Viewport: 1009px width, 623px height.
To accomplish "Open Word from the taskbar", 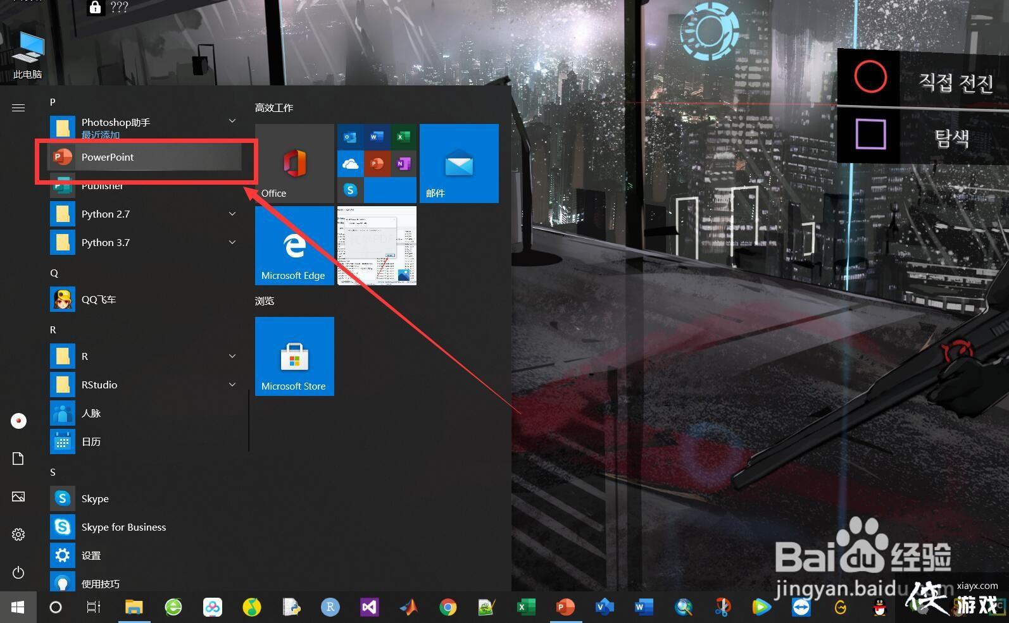I will click(x=644, y=607).
